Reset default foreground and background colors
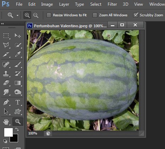 coord(5,141)
